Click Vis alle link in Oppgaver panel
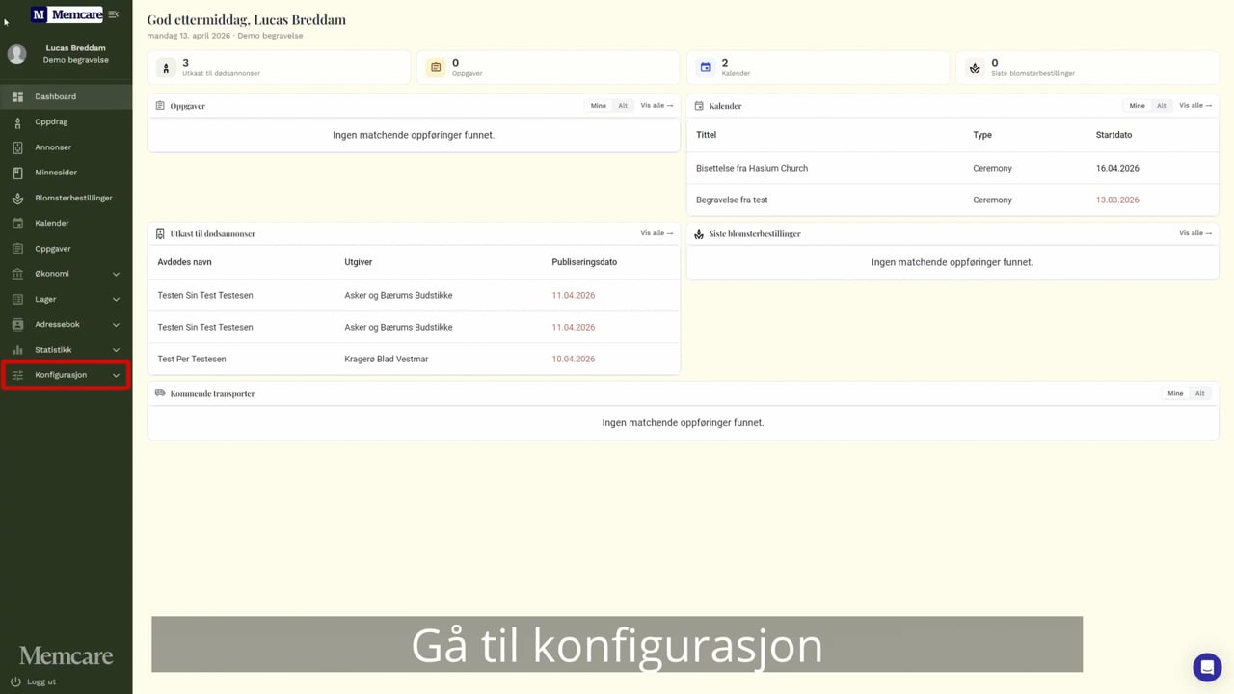1234x694 pixels. click(657, 106)
